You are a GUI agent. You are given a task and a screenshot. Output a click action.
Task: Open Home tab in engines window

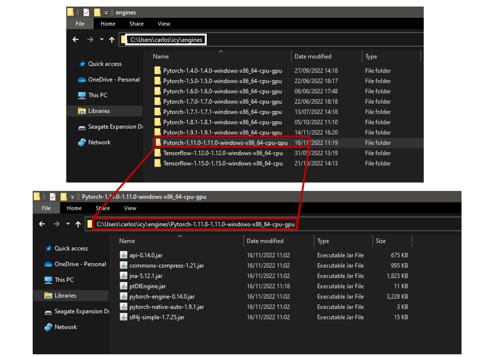point(108,24)
